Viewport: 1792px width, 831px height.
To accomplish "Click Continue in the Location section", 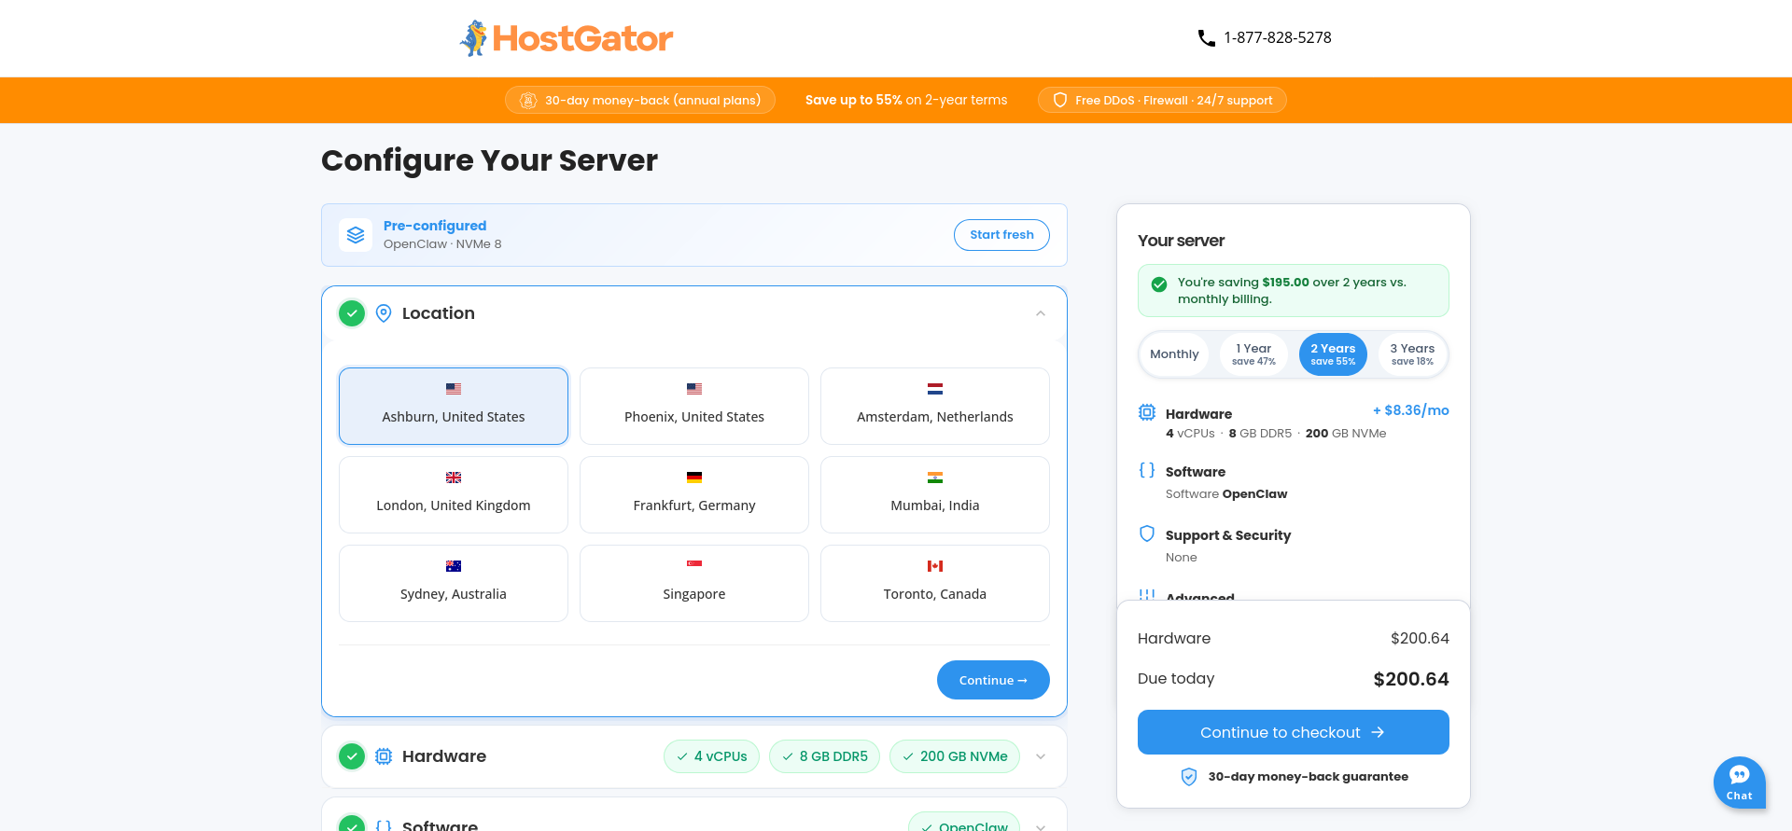I will (993, 680).
